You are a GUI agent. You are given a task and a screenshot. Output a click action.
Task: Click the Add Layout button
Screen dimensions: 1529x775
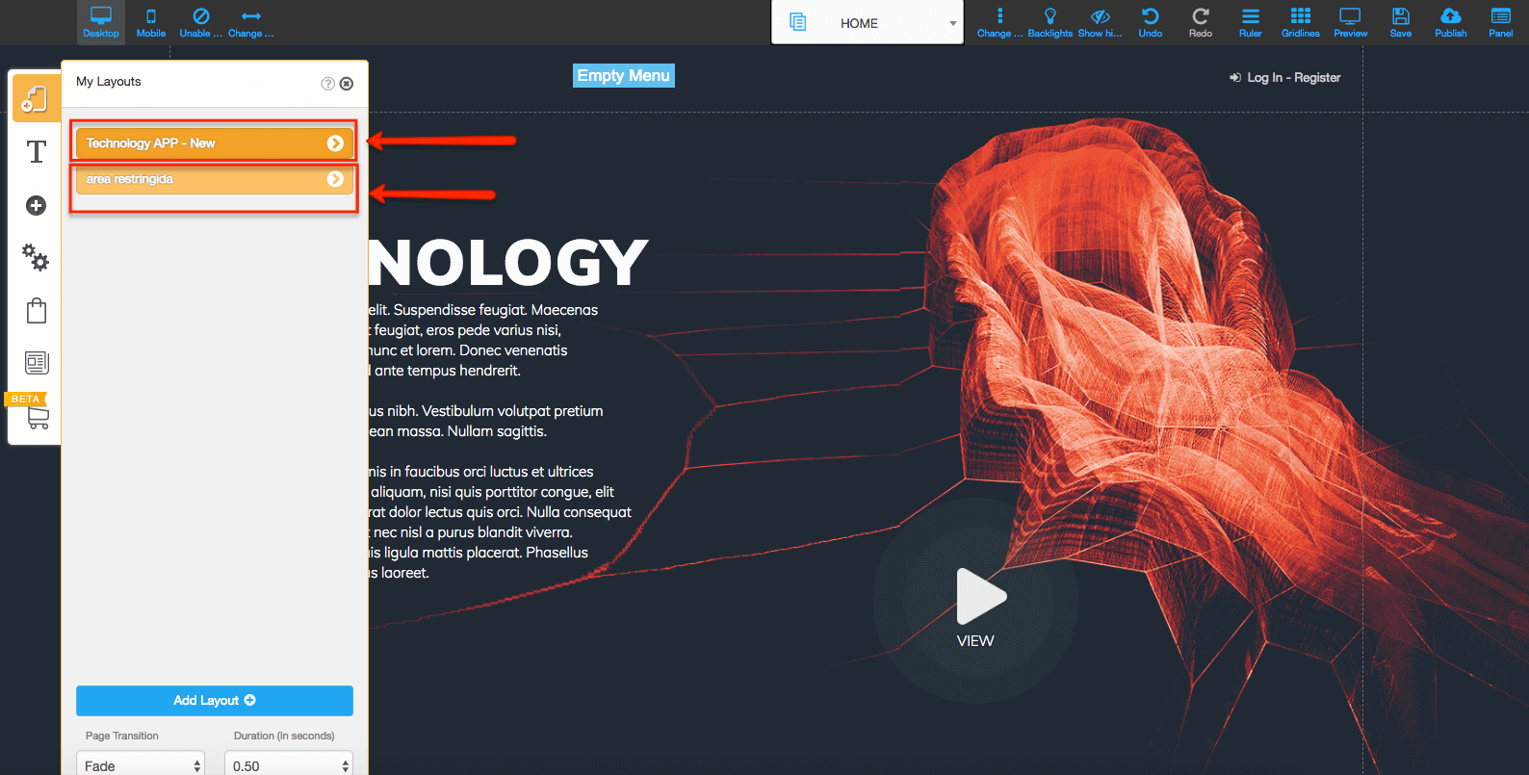click(x=214, y=700)
